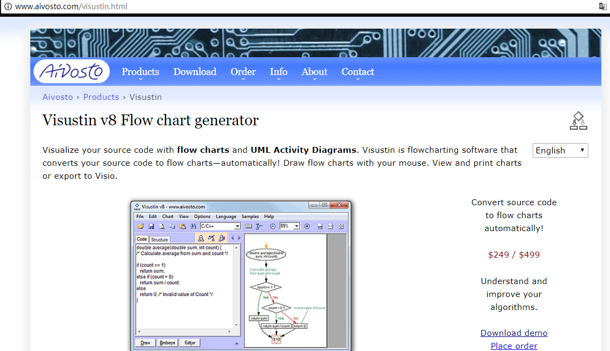Click 'Visustin' in the breadcrumb trail
610x351 pixels.
(x=145, y=97)
